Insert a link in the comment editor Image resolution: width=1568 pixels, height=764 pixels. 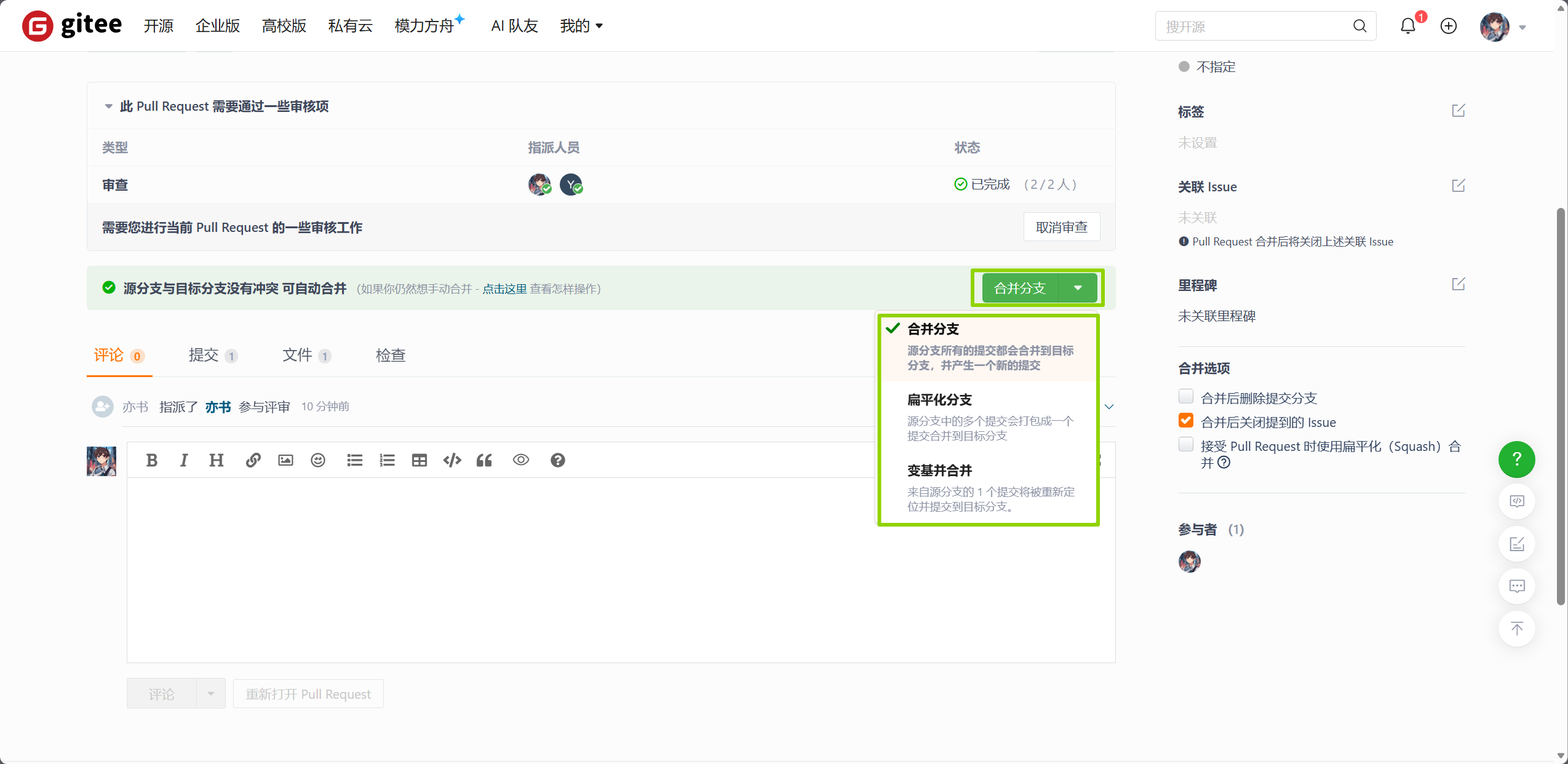coord(253,460)
